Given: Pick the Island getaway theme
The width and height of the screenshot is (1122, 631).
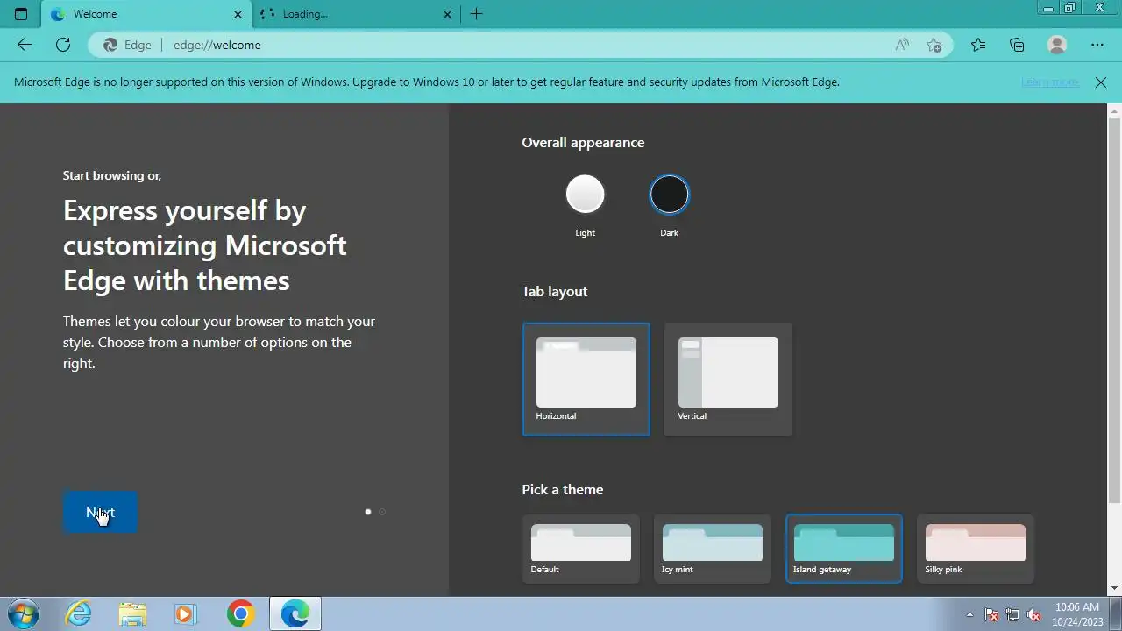Looking at the screenshot, I should point(844,549).
